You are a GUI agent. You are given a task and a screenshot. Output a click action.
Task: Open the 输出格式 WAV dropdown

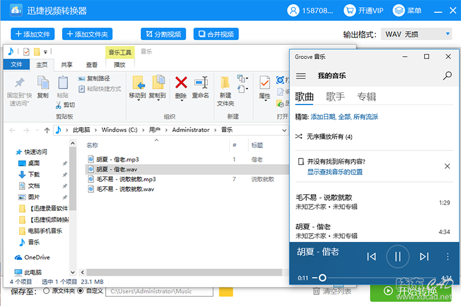(416, 34)
